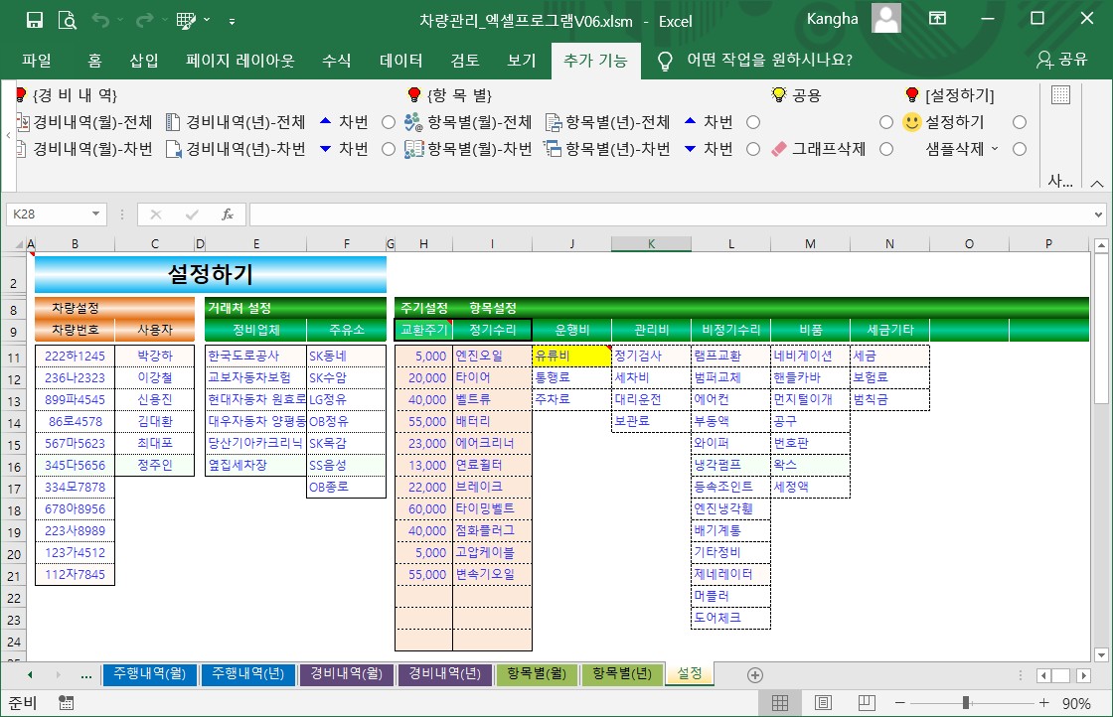Expand the formula bar
Screen dimensions: 1113x717
pyautogui.click(x=1098, y=215)
